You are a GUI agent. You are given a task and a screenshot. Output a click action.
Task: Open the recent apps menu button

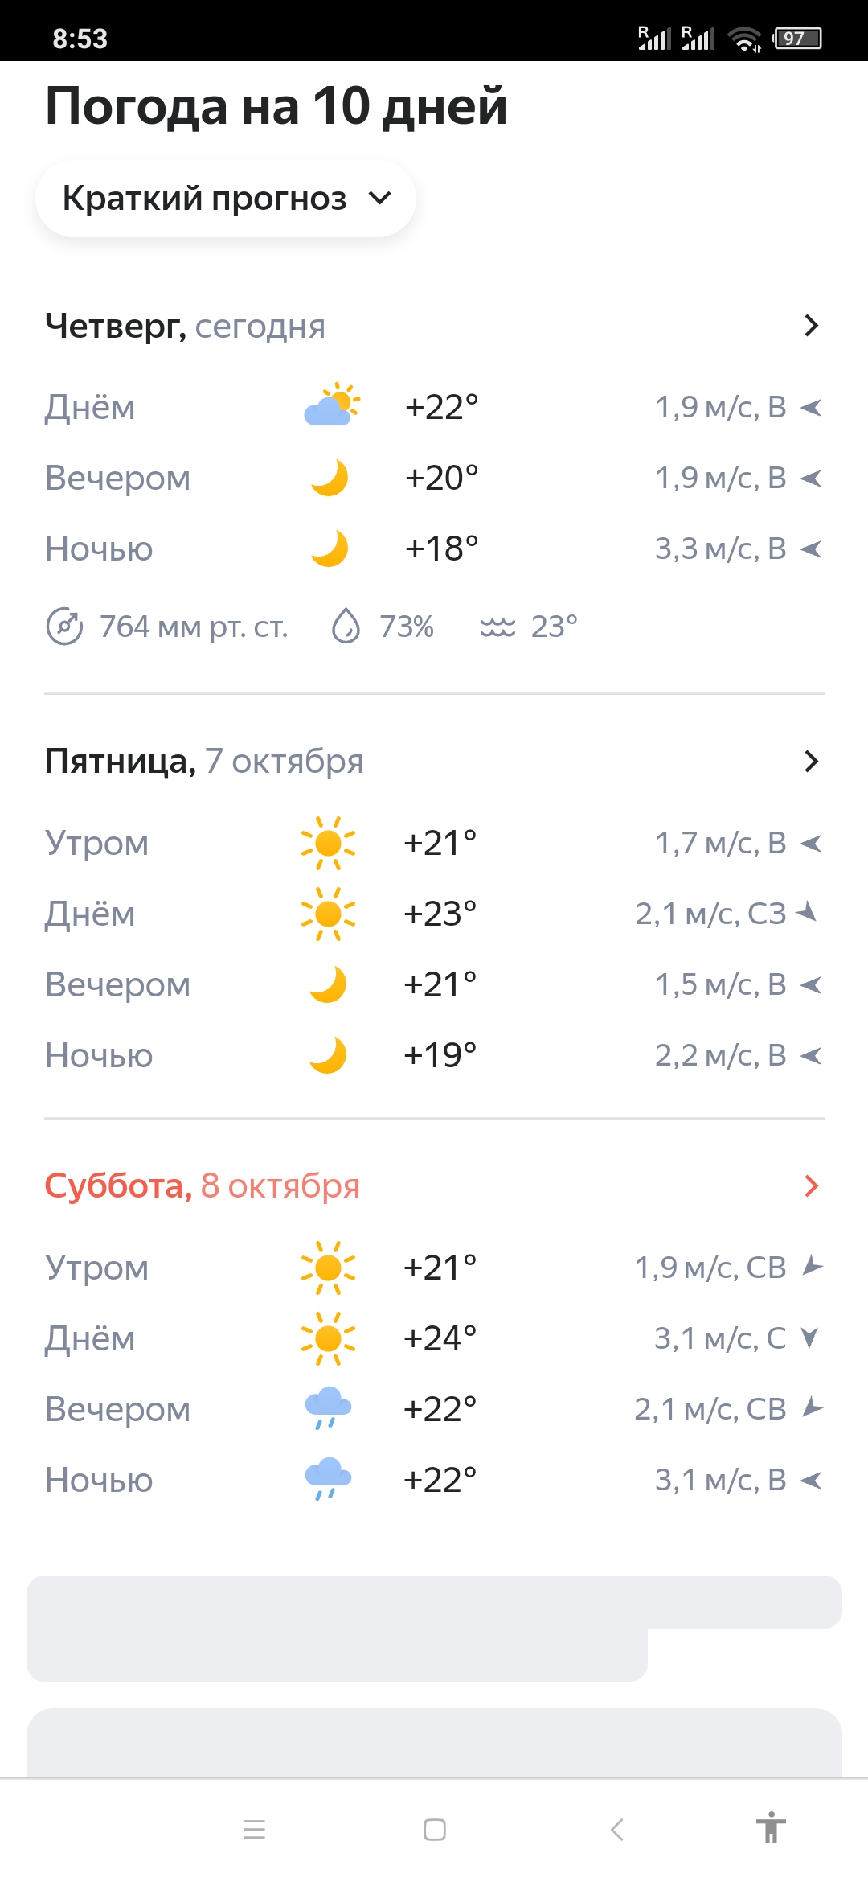[x=254, y=1830]
